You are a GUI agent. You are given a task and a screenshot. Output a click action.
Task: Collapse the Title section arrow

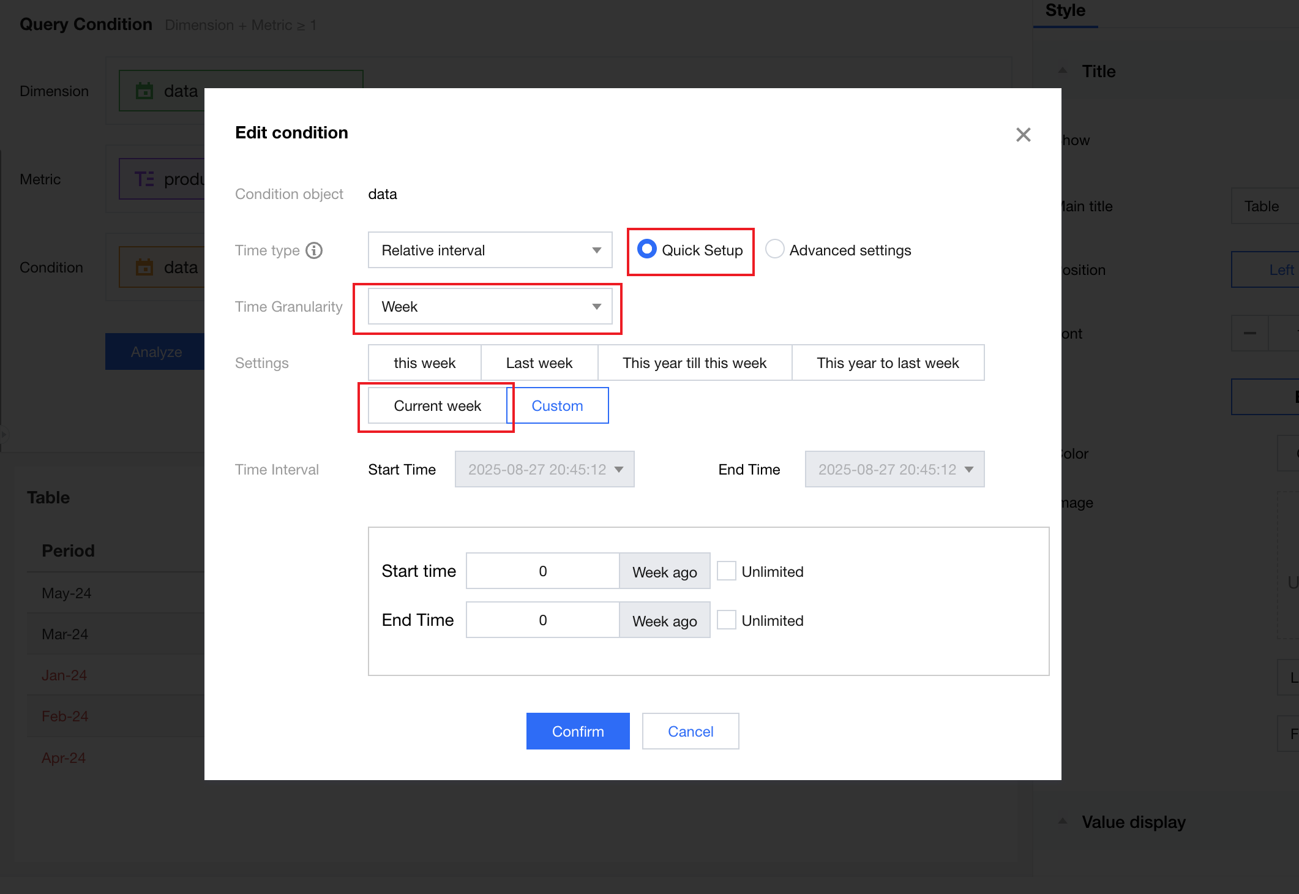click(x=1063, y=71)
